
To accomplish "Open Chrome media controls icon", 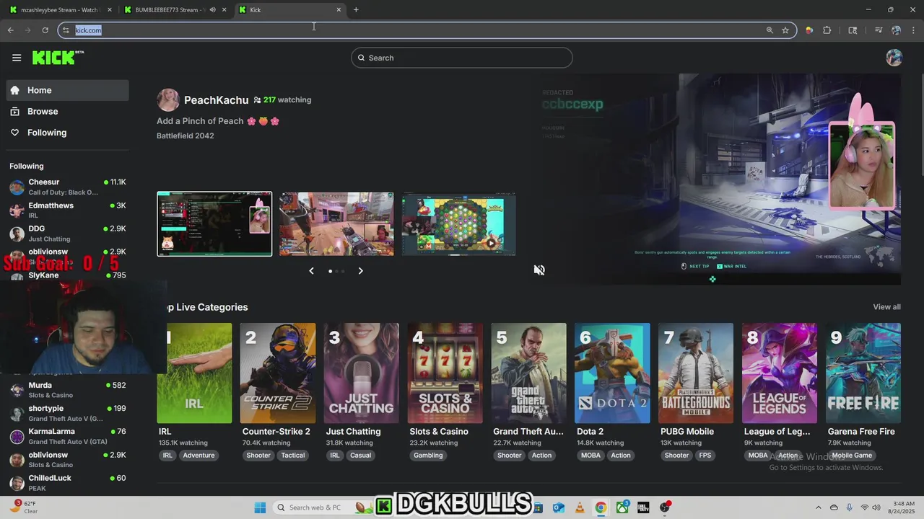I will coord(879,30).
